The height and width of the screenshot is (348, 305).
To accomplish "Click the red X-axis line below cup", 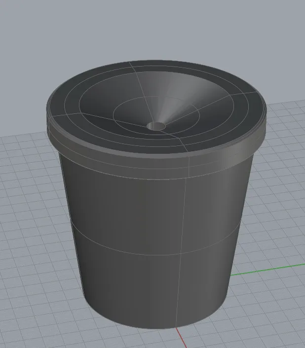I will coord(181,337).
